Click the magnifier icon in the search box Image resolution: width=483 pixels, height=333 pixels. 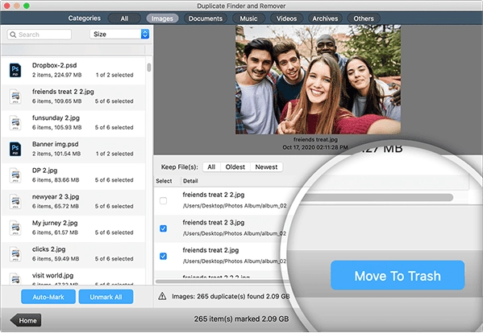coord(13,35)
